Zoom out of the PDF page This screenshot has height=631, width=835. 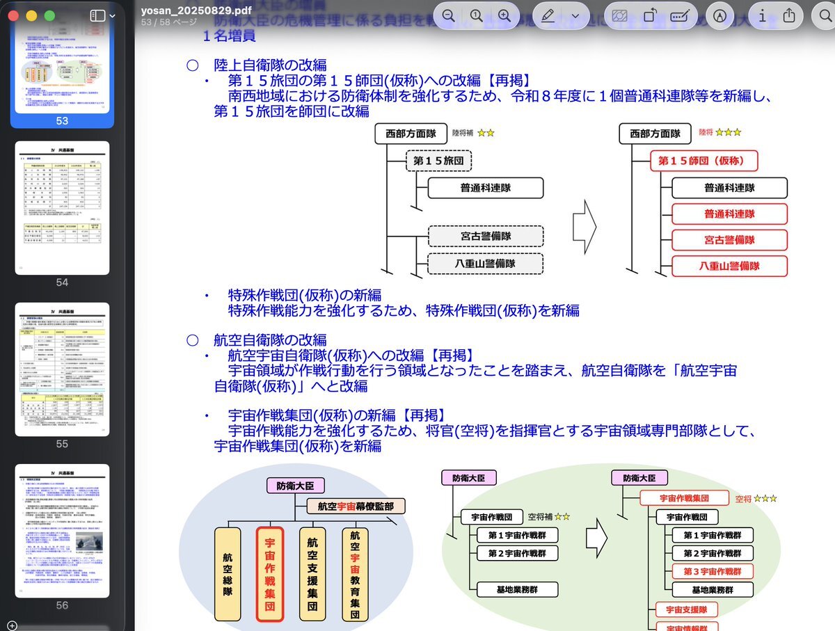pyautogui.click(x=449, y=15)
